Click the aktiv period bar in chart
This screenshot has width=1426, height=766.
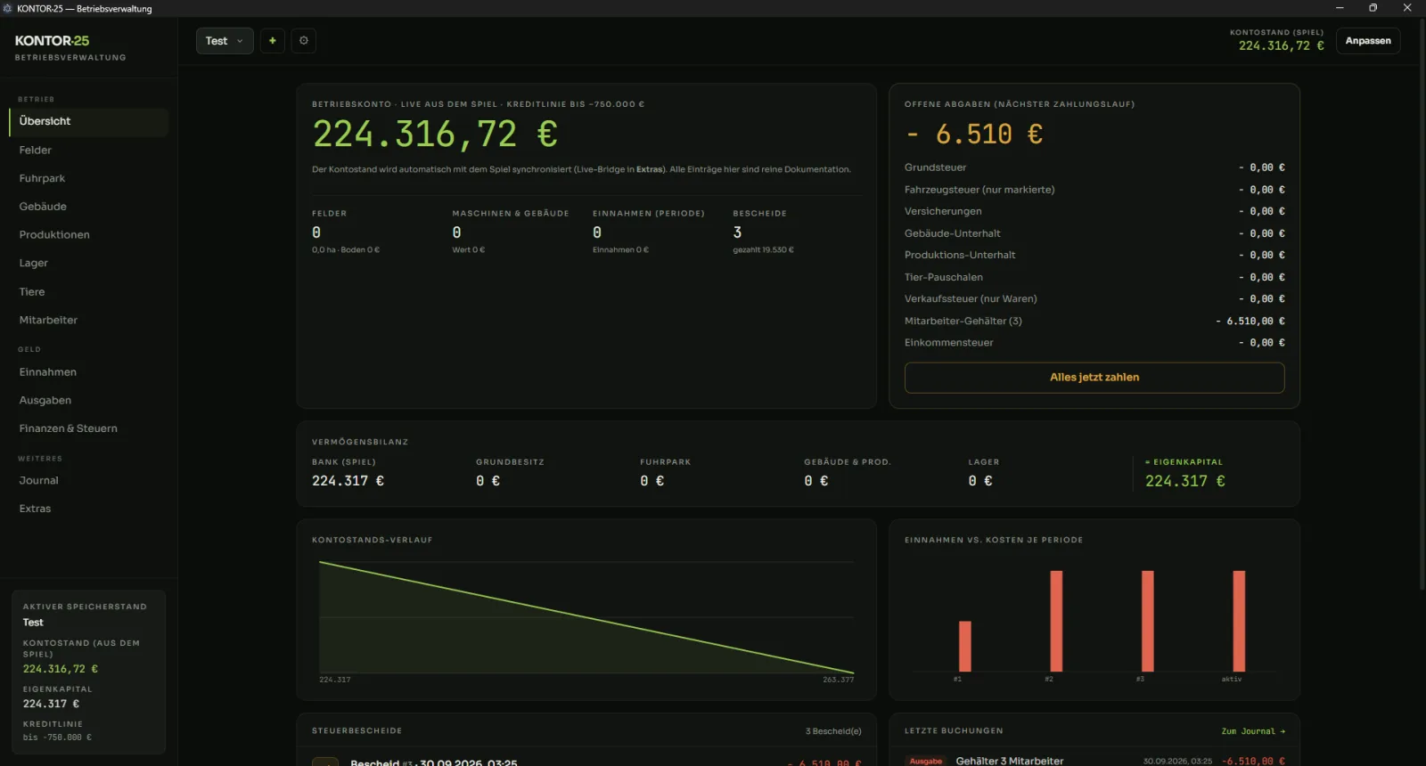1239,621
